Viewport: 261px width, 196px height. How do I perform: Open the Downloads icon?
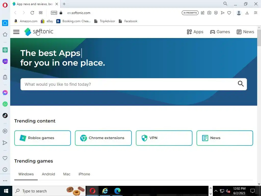[247, 13]
